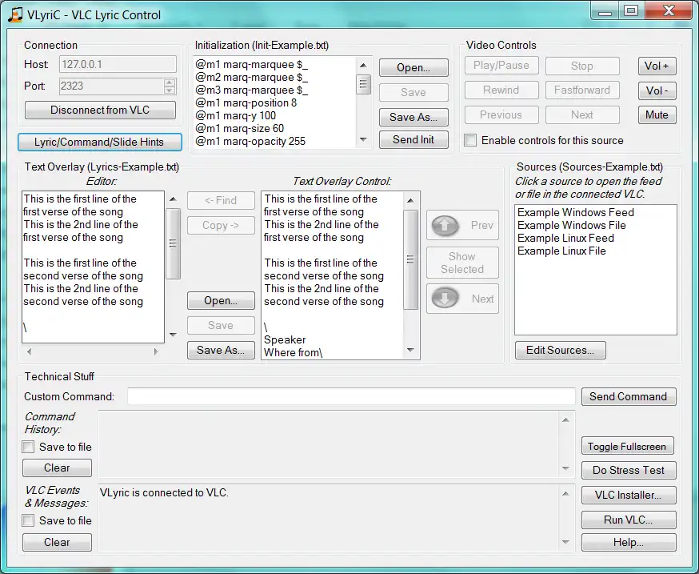
Task: Click Disconnect from VLC button
Action: pyautogui.click(x=100, y=110)
